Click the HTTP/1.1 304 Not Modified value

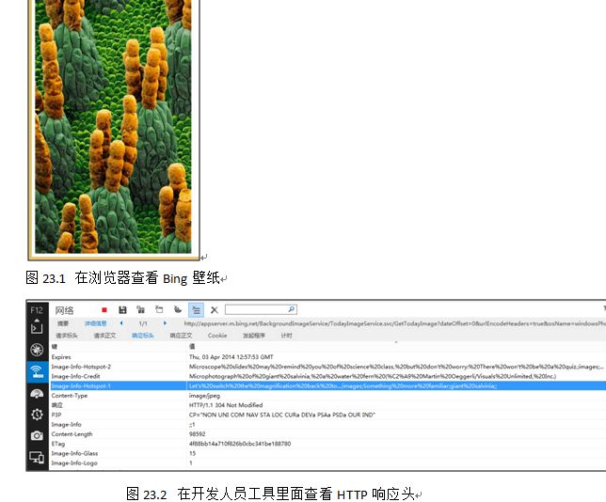pos(226,405)
